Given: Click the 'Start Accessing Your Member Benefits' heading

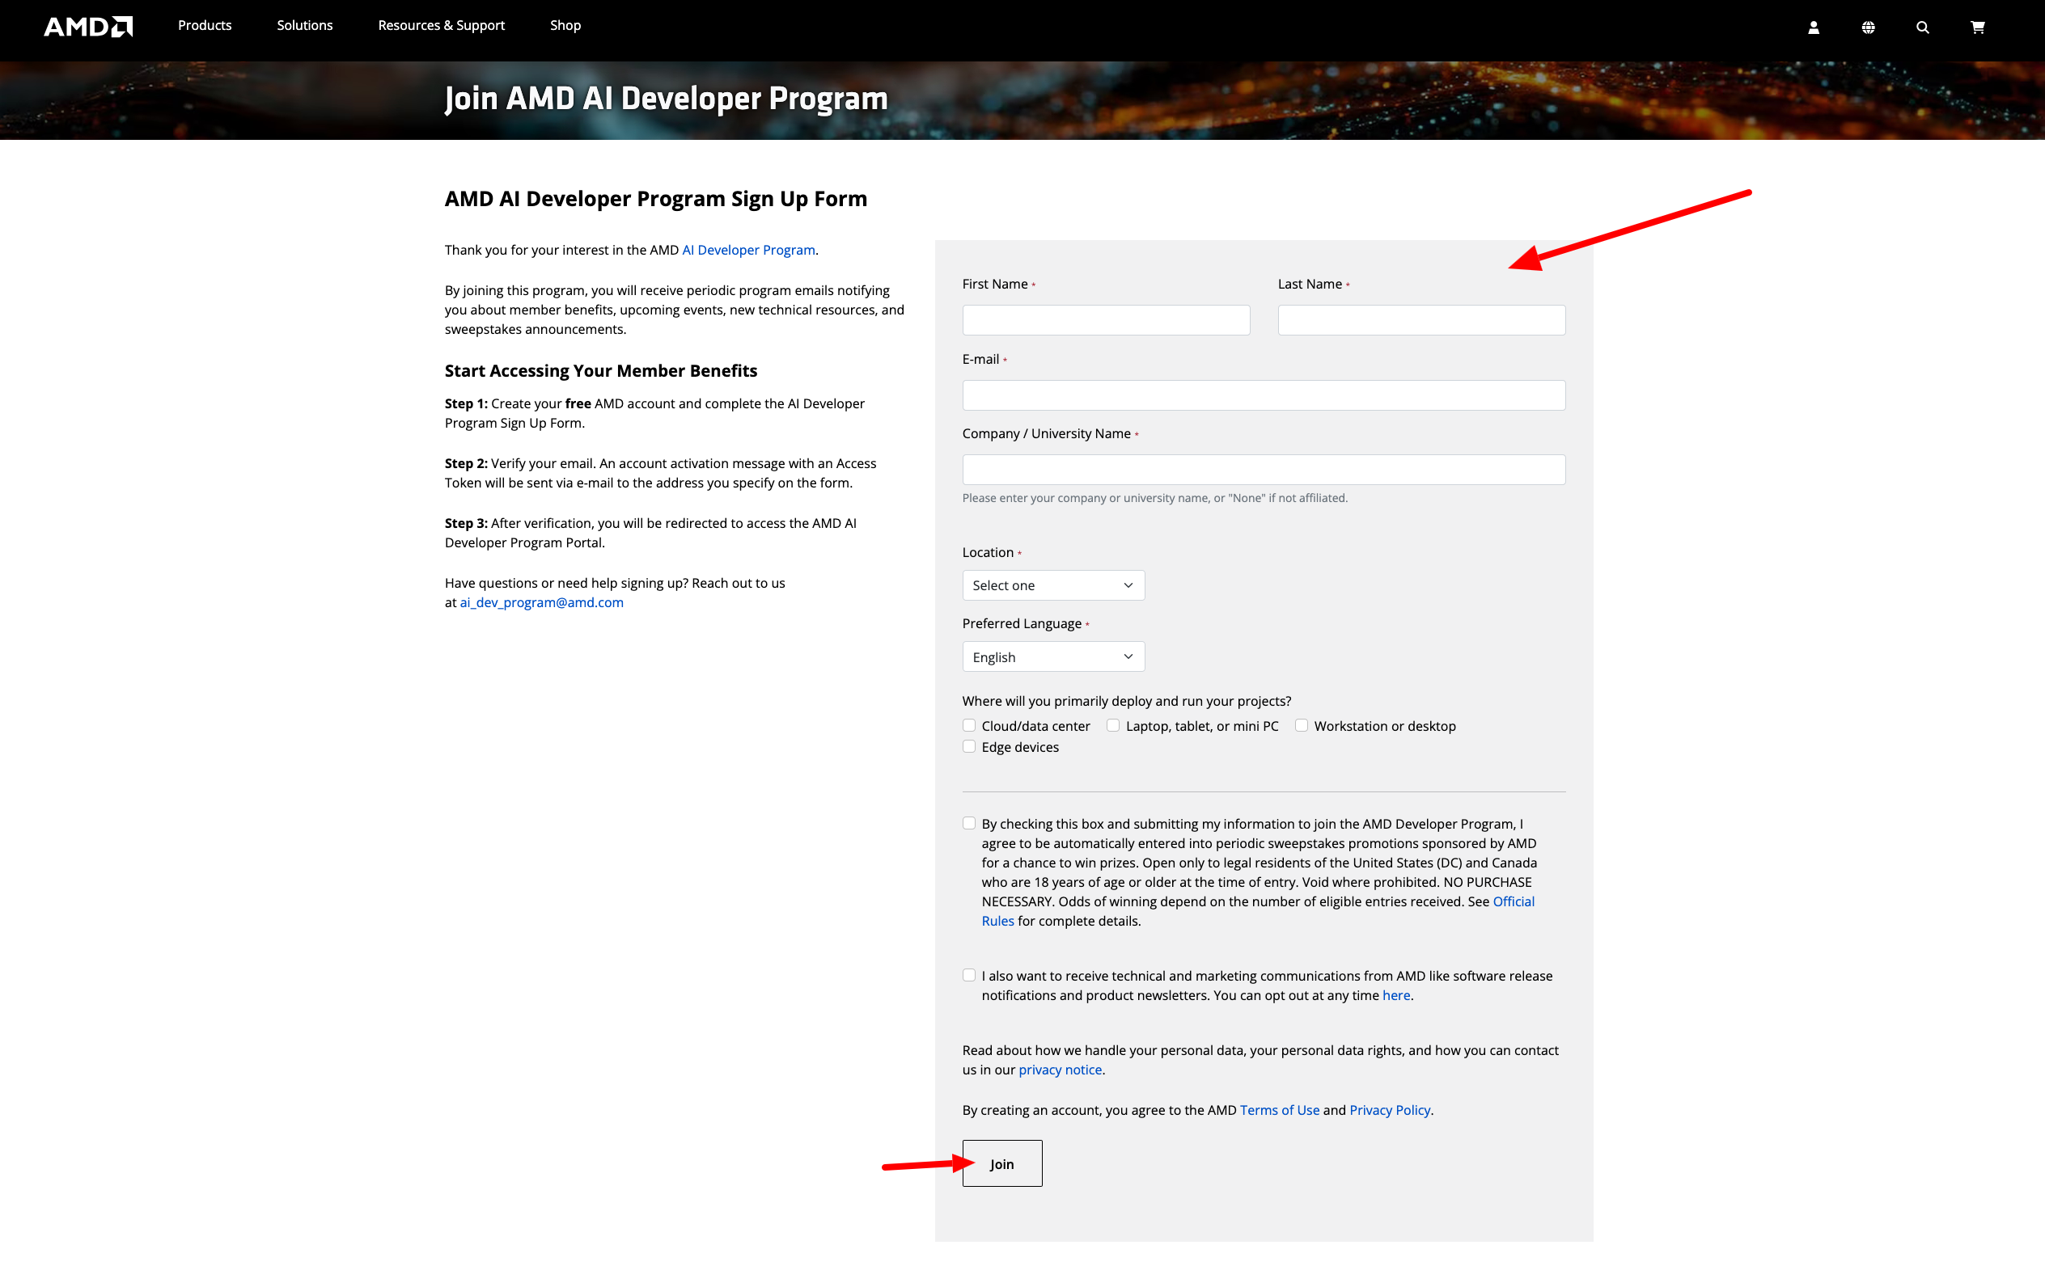Looking at the screenshot, I should (x=601, y=371).
